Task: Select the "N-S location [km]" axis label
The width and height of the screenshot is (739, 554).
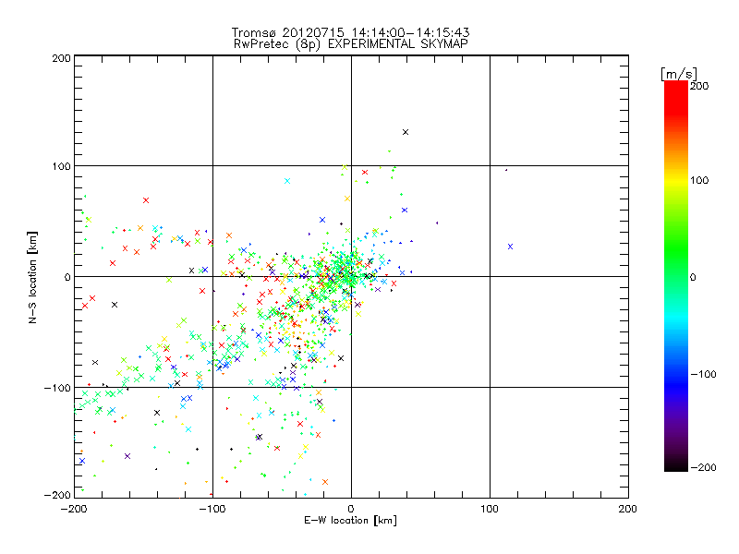Action: (x=32, y=278)
